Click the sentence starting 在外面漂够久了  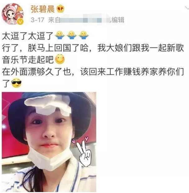pyautogui.click(x=93, y=72)
